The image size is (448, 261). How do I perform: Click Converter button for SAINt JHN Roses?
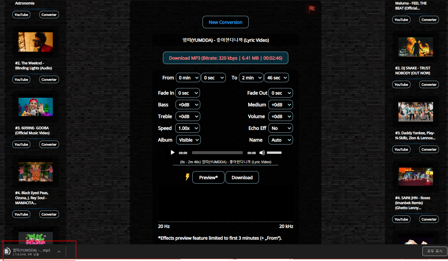click(x=429, y=219)
